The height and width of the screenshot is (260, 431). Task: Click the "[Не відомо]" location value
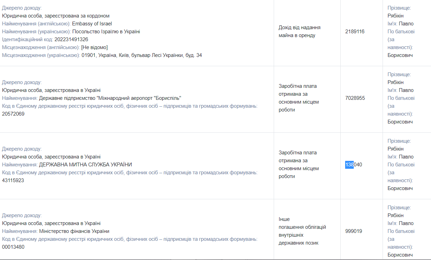[94, 47]
